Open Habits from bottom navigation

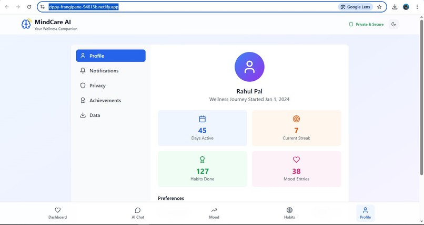point(289,213)
